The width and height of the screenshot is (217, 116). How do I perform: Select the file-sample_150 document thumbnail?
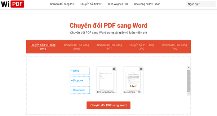(x=133, y=80)
